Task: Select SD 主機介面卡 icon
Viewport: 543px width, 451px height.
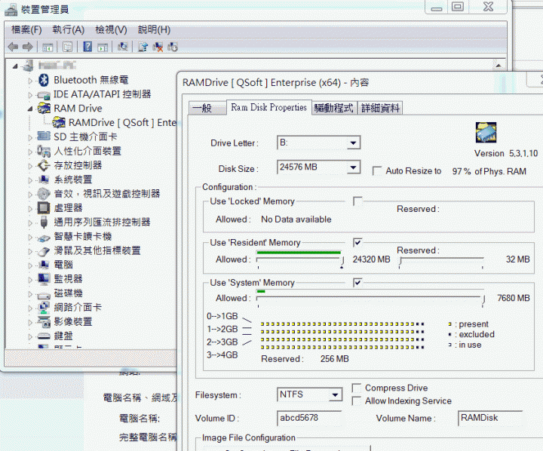Action: click(x=44, y=137)
